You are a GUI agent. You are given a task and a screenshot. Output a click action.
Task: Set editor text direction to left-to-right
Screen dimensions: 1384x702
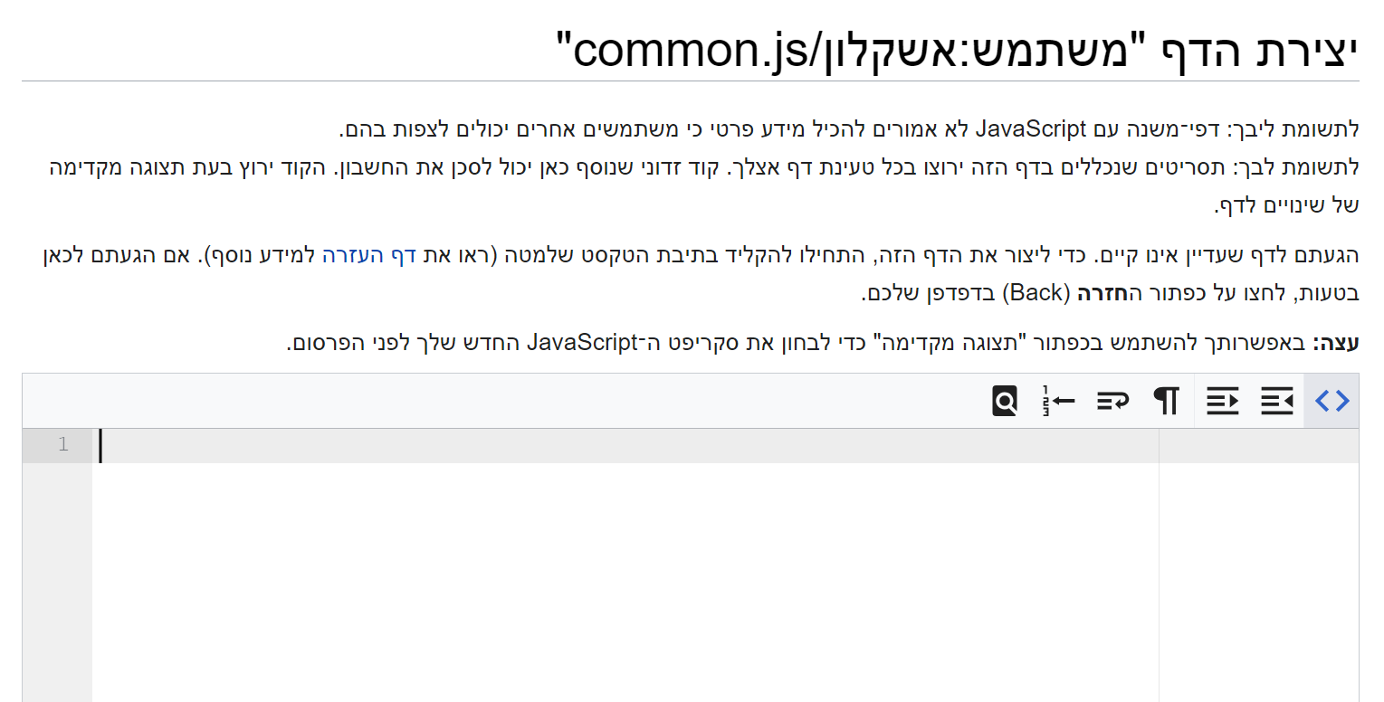[1222, 400]
